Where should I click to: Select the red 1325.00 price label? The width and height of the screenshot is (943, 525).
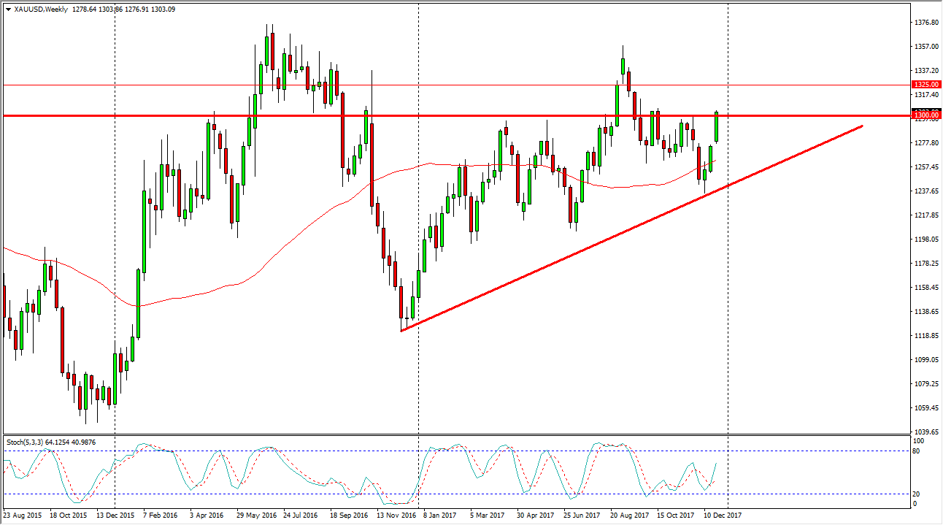click(x=926, y=85)
